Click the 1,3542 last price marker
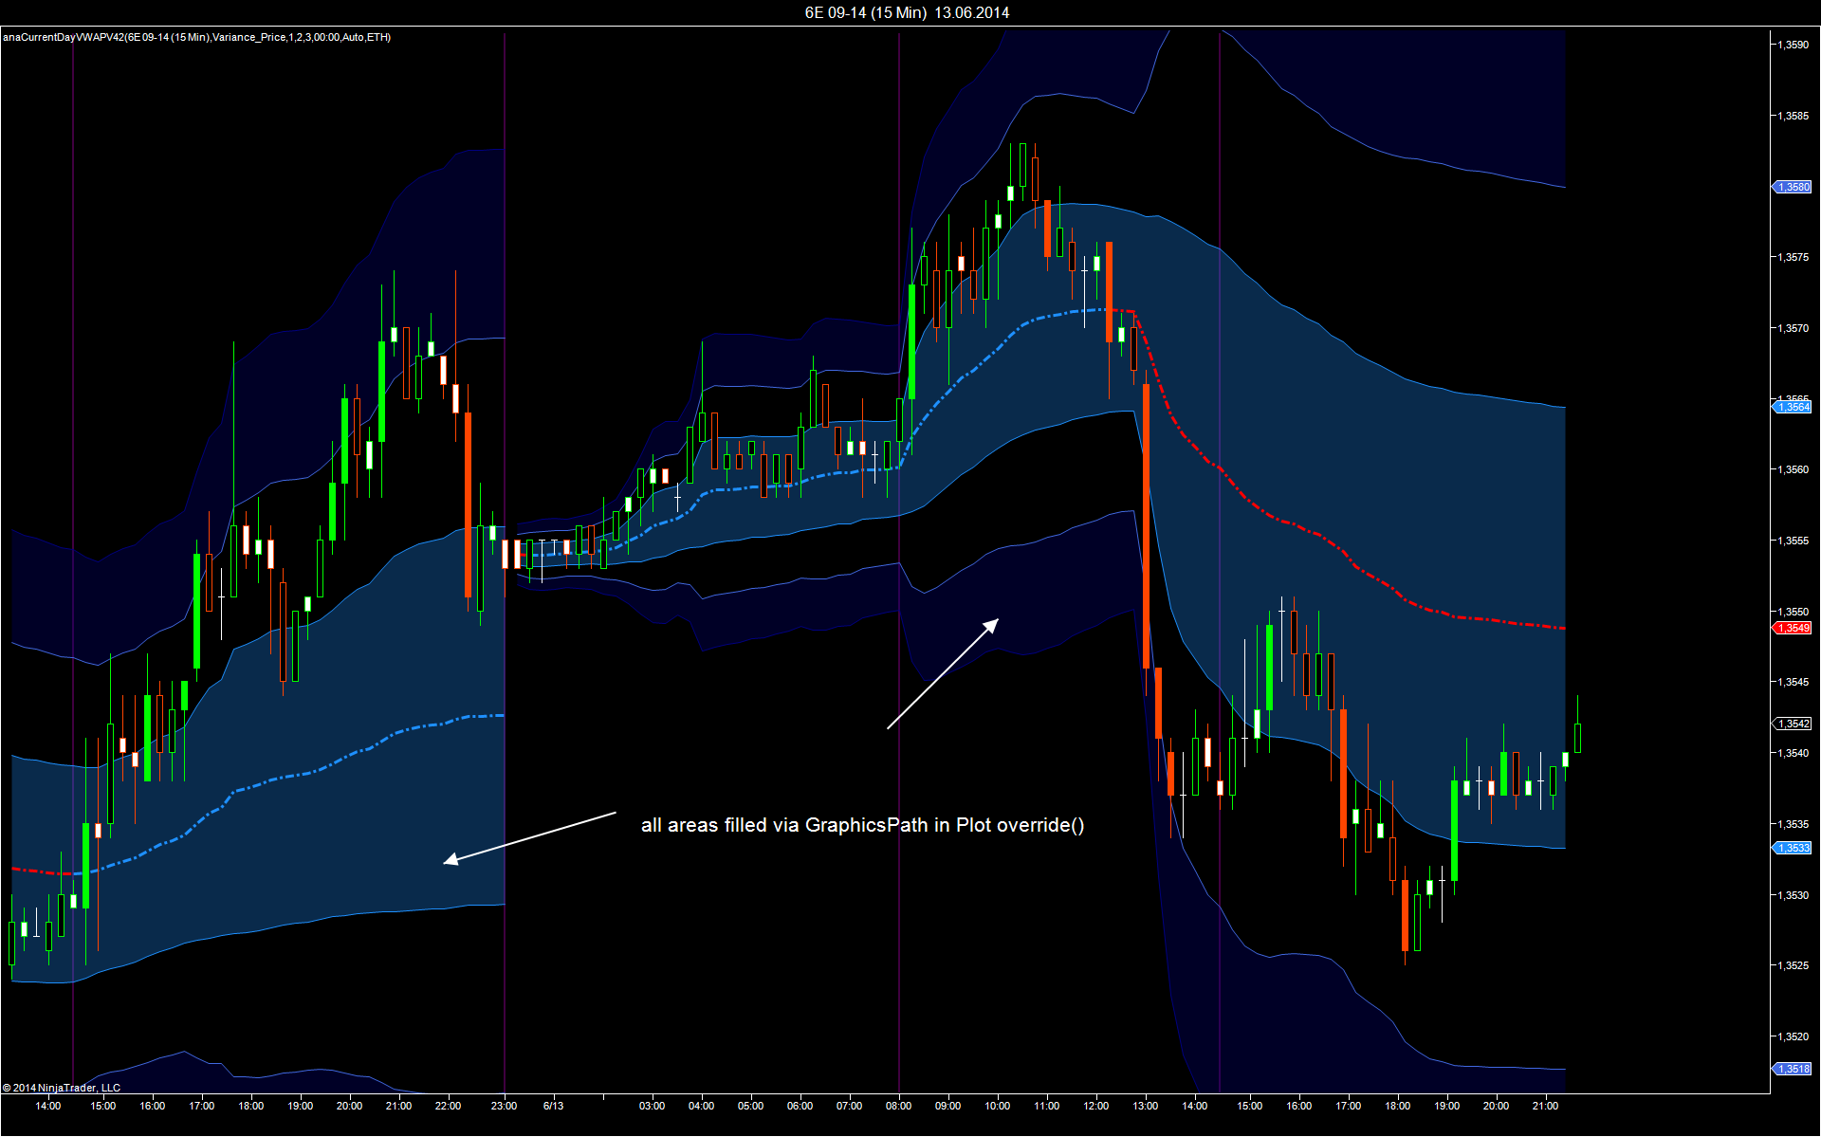The height and width of the screenshot is (1137, 1821). 1793,724
